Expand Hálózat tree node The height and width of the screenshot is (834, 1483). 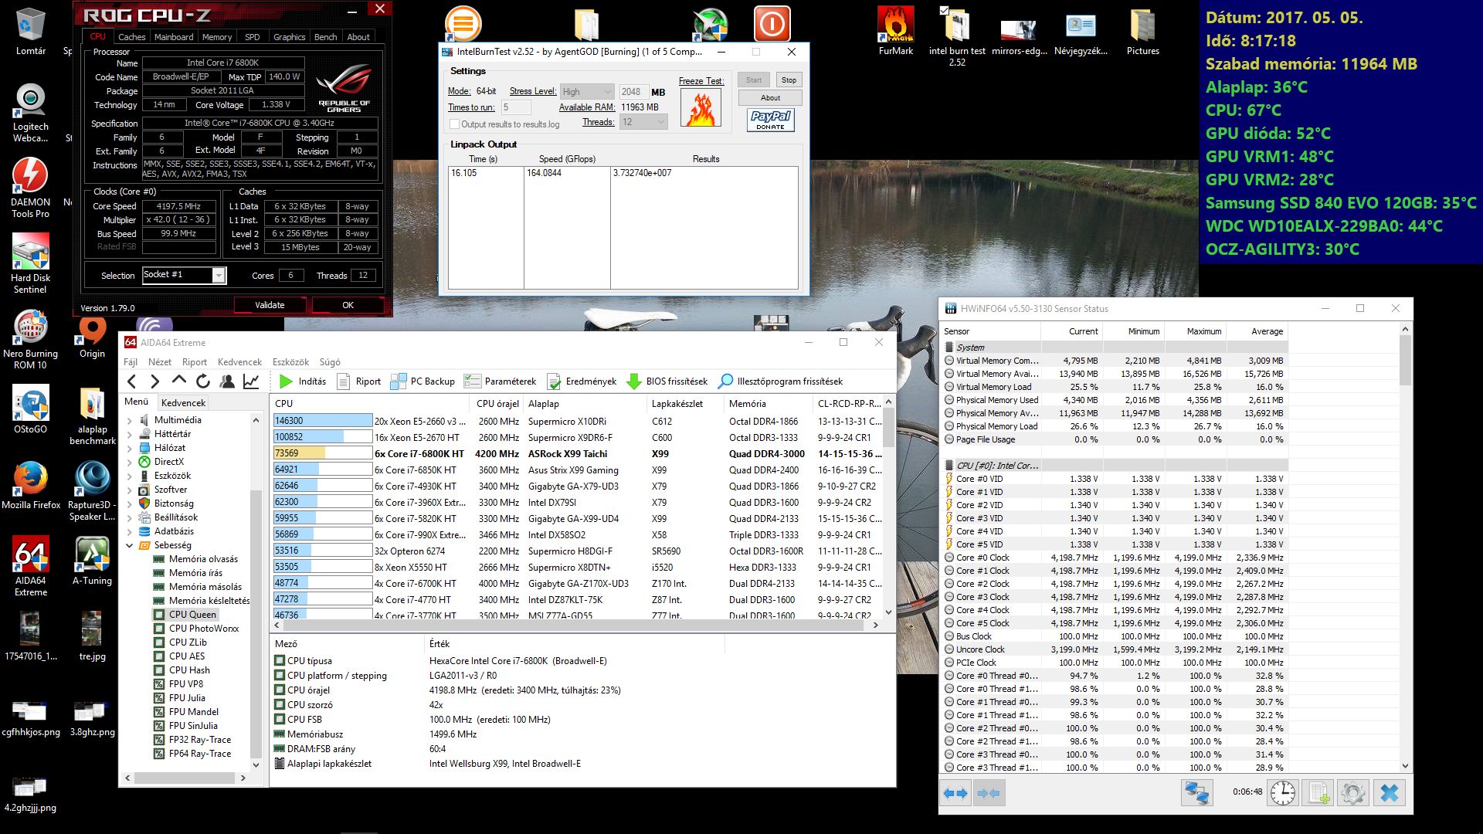[x=130, y=449]
